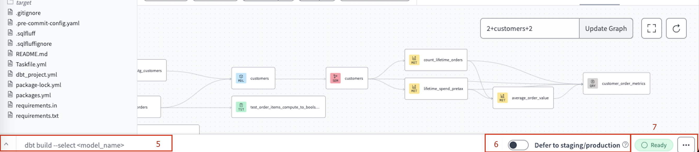
Task: Click the Ready status button
Action: [x=654, y=145]
